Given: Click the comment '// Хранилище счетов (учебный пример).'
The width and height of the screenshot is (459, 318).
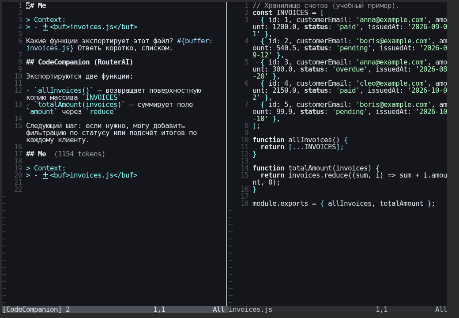Looking at the screenshot, I should pyautogui.click(x=326, y=6).
